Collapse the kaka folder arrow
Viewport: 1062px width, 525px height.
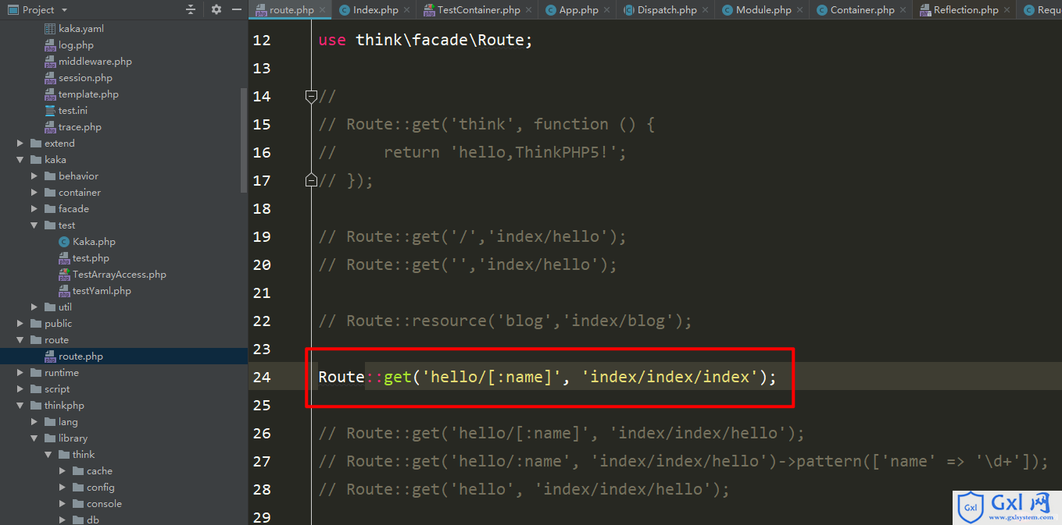click(20, 160)
